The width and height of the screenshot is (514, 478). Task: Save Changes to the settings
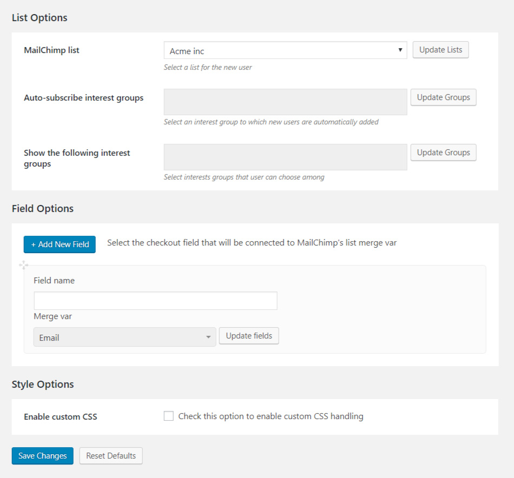pyautogui.click(x=42, y=456)
